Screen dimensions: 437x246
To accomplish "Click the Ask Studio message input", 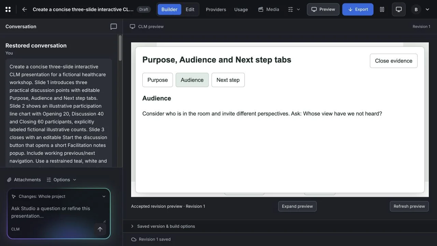I will pyautogui.click(x=58, y=213).
